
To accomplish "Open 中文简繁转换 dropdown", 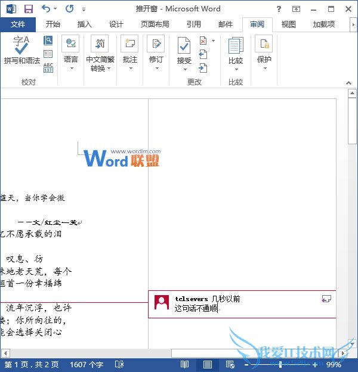I will pyautogui.click(x=100, y=54).
